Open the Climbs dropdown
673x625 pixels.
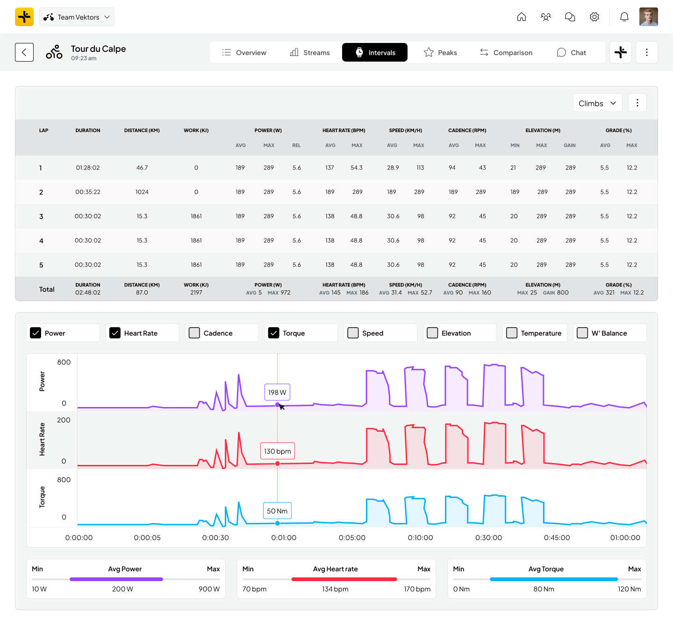[x=598, y=103]
